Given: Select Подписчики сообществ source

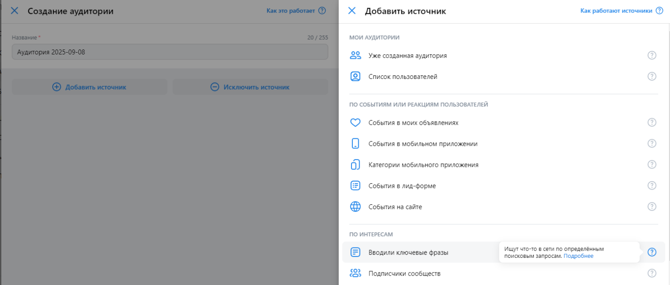Looking at the screenshot, I should [x=404, y=273].
